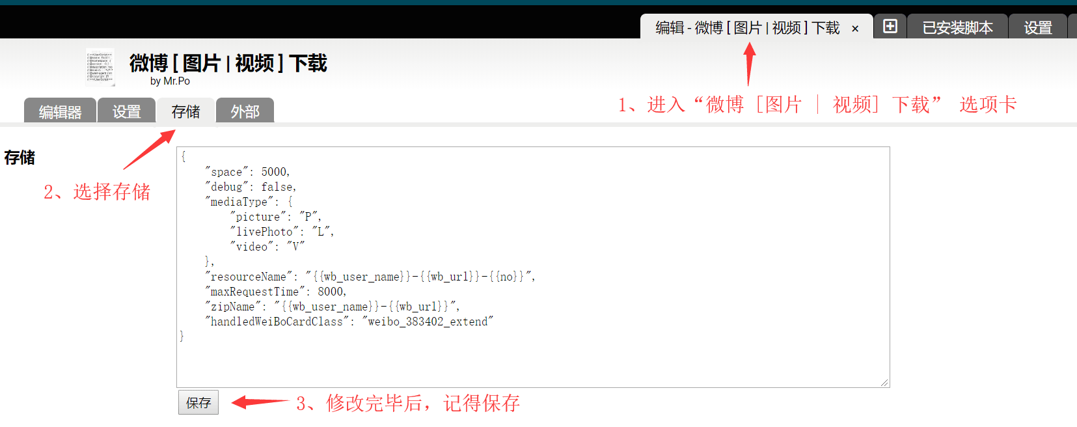
Task: Click the 存储 heading label
Action: click(20, 158)
